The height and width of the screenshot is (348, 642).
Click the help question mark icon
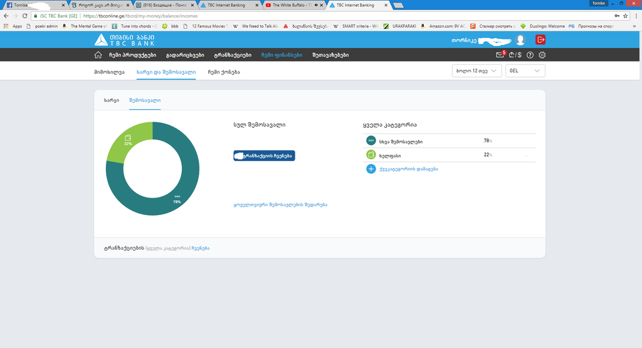[530, 55]
